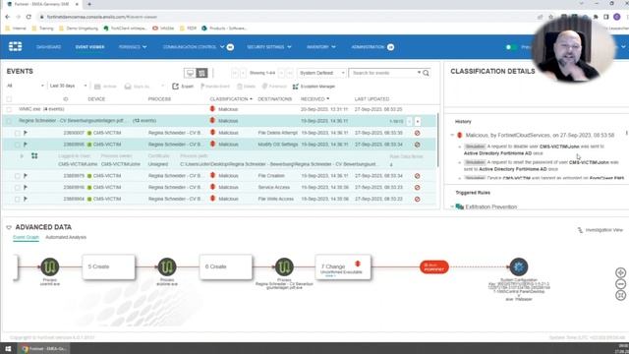This screenshot has width=629, height=354.
Task: Open the Forensics menu dropdown
Action: coord(133,47)
